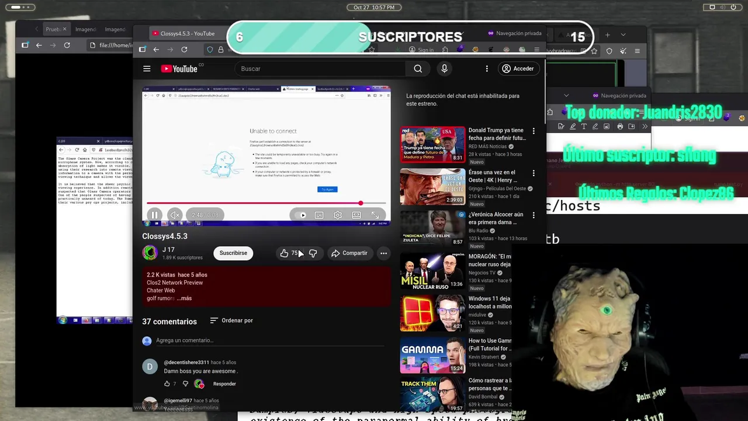Image resolution: width=748 pixels, height=421 pixels.
Task: Add image tool in PDF toolbar
Action: [x=607, y=126]
